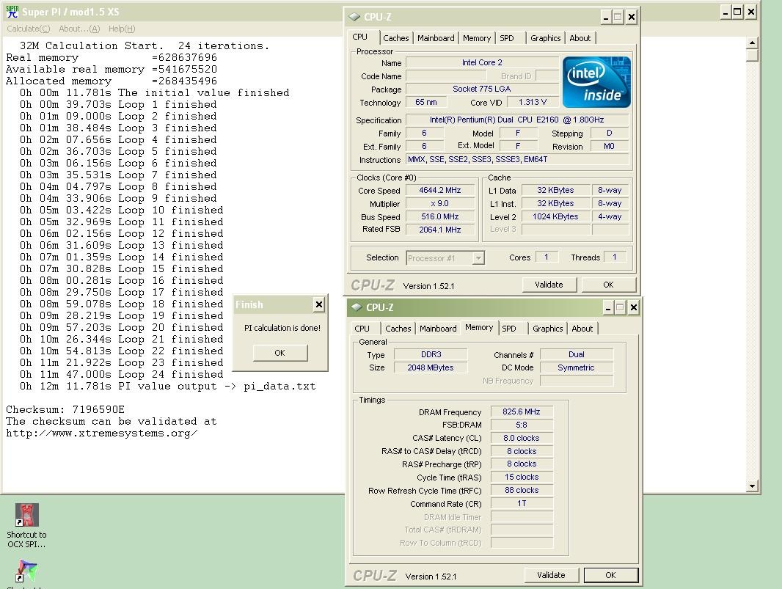Viewport: 782px width, 589px height.
Task: Click Validate in upper CPU-Z window
Action: tap(549, 285)
